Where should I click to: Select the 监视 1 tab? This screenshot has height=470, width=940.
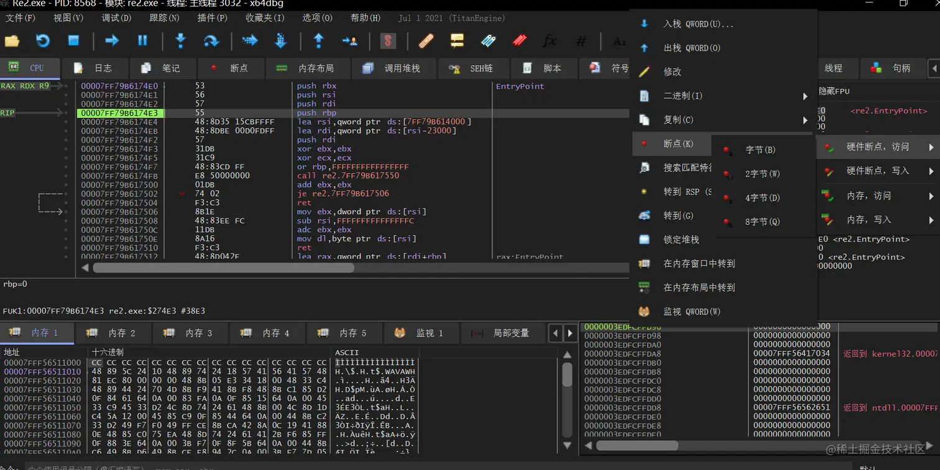coord(420,333)
